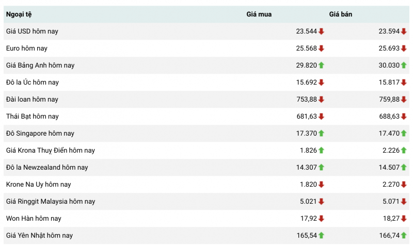Click red down arrow beside USD buy price 23.544
The image size is (413, 245).
tap(321, 31)
